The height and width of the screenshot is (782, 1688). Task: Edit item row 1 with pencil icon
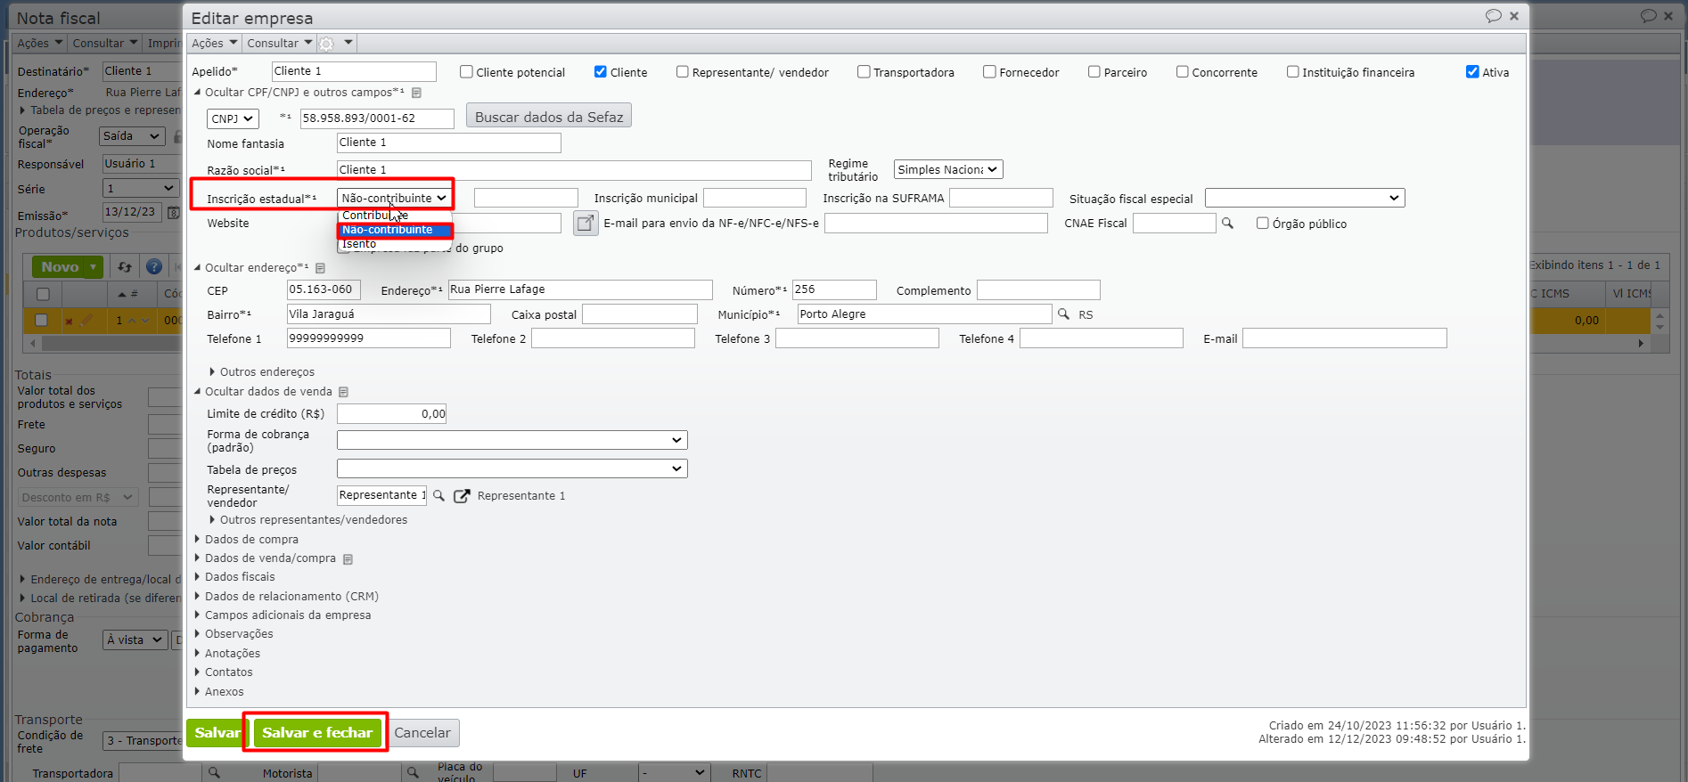86,321
